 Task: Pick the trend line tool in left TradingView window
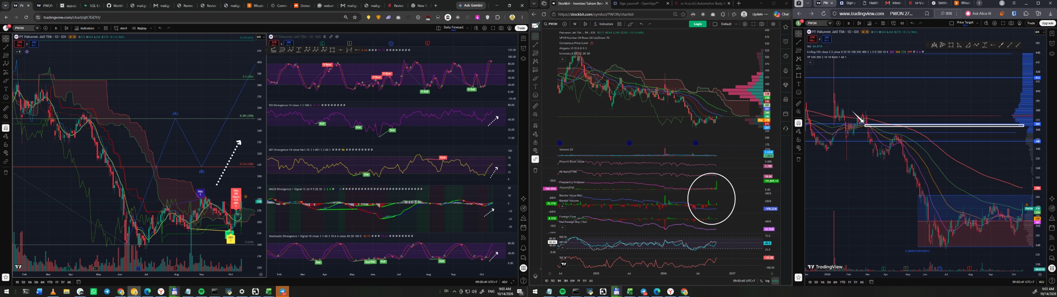[6, 47]
